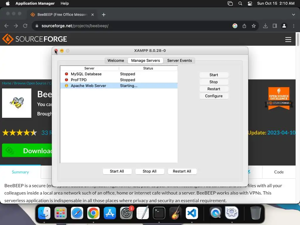Open Launchpad from the Dock
Viewport: 300px width, 225px height.
point(61,213)
